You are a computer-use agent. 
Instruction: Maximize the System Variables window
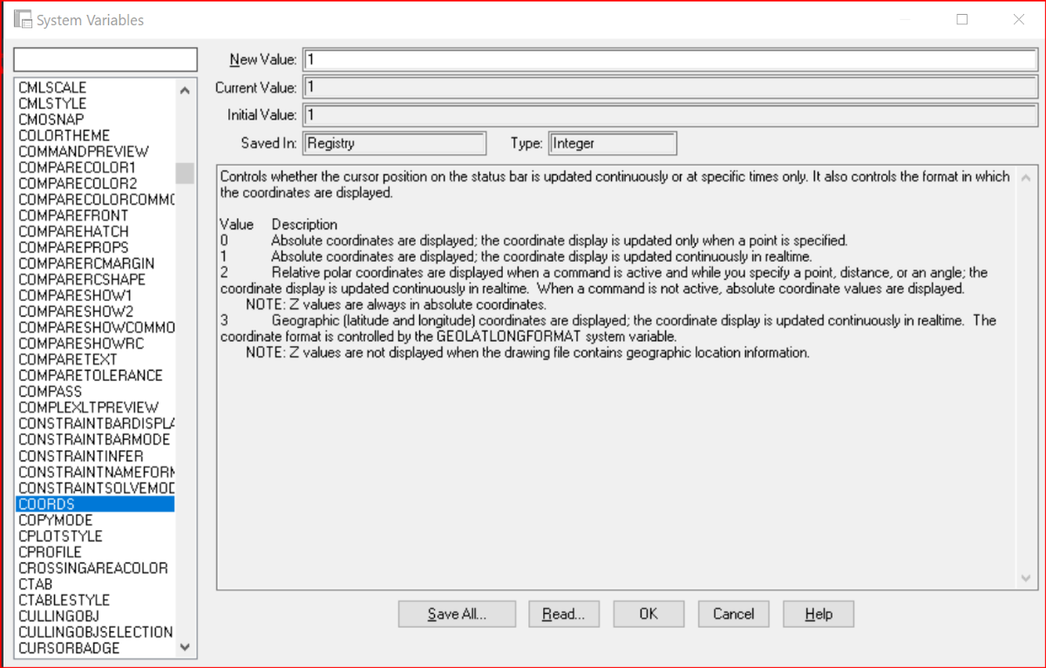pos(962,19)
